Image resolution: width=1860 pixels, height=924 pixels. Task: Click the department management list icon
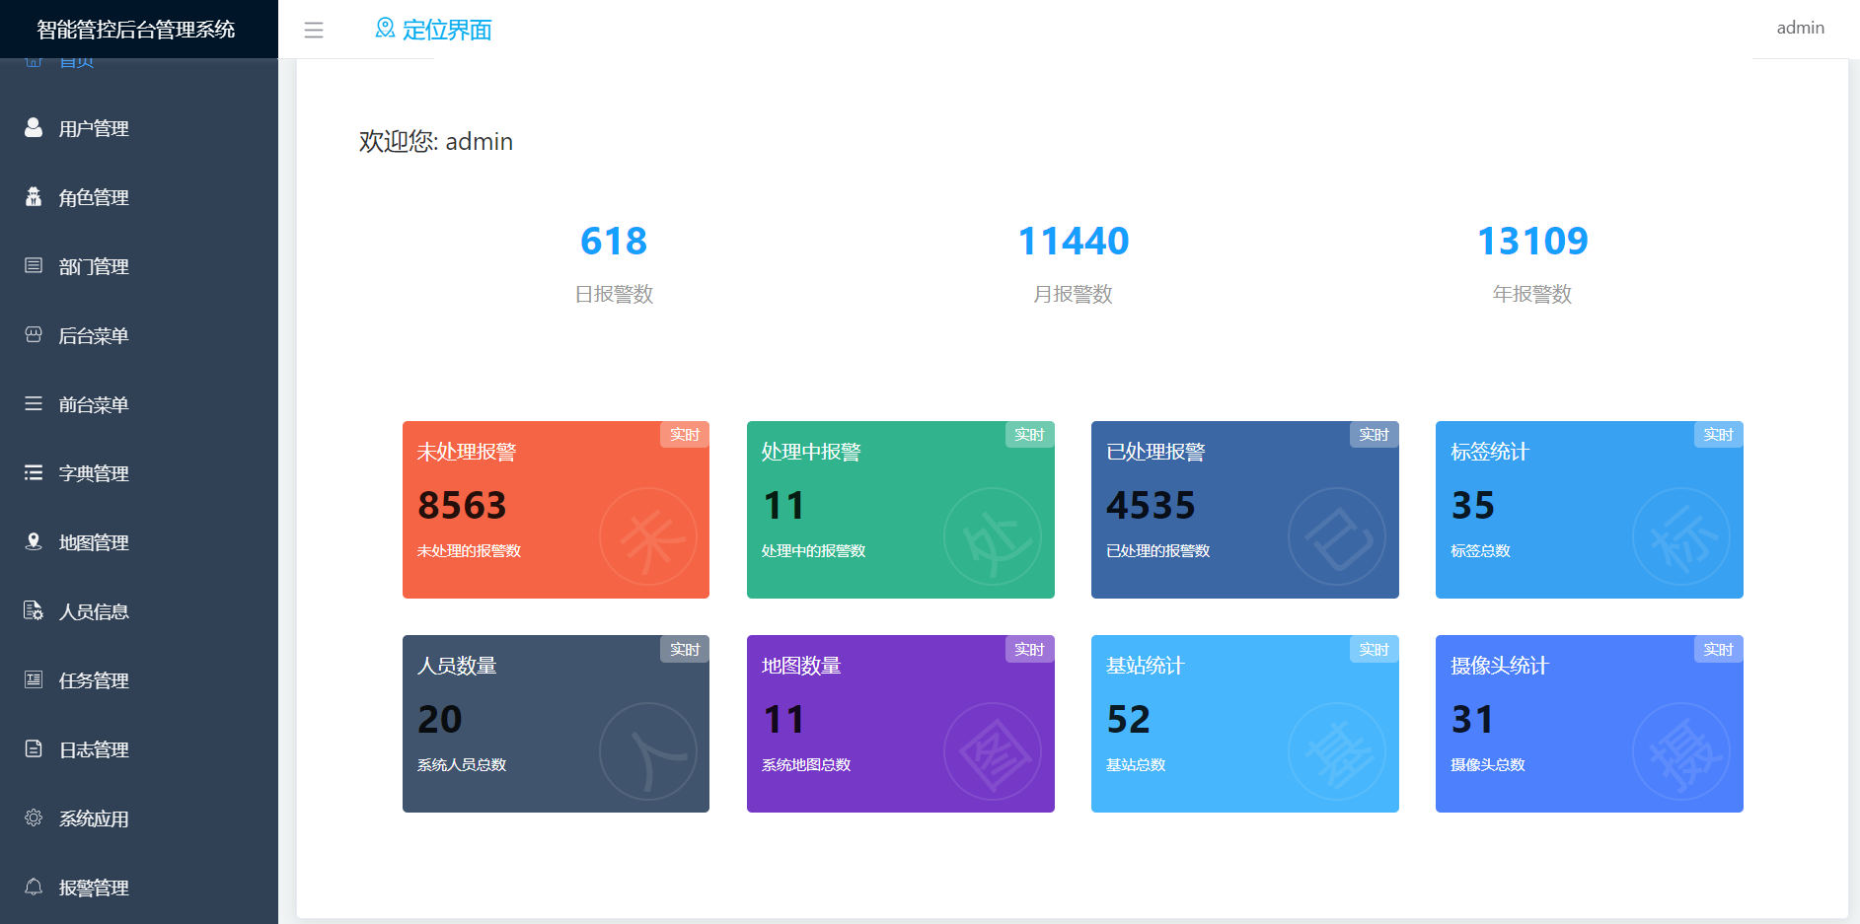click(x=34, y=265)
